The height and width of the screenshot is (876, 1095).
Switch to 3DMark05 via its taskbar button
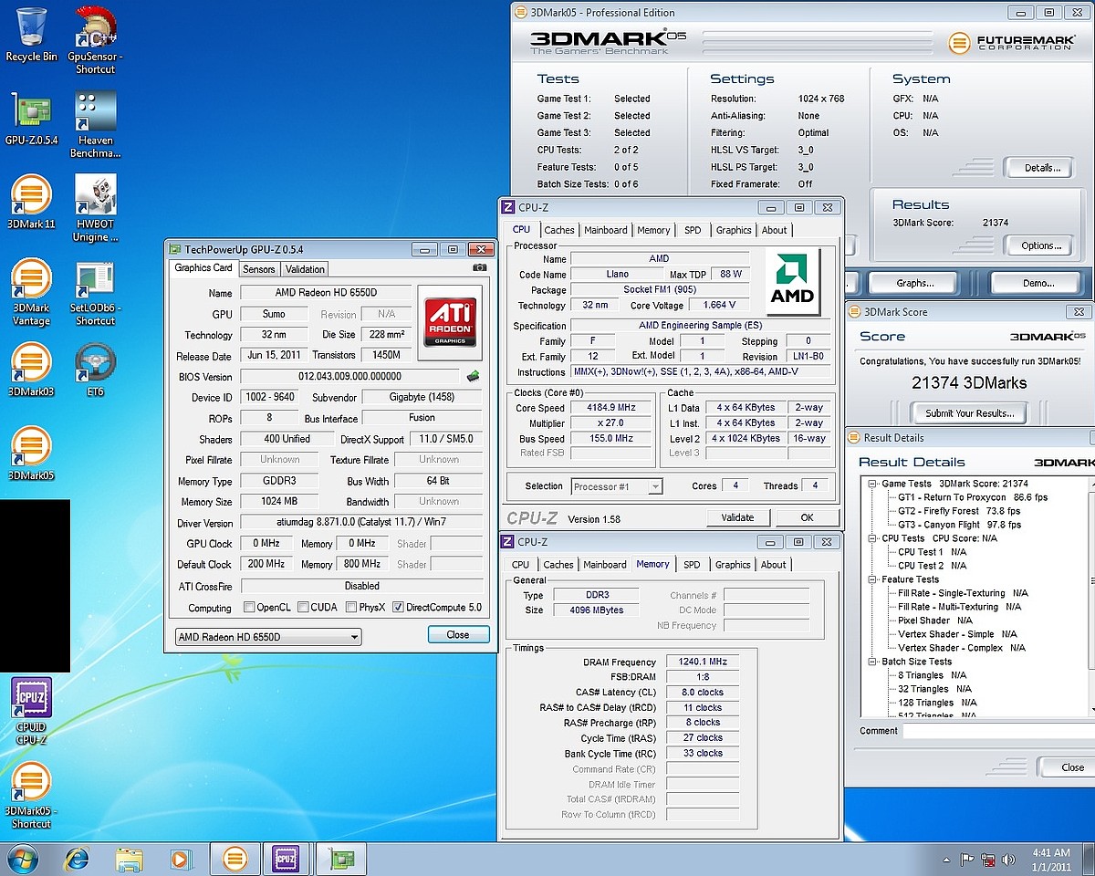point(235,859)
